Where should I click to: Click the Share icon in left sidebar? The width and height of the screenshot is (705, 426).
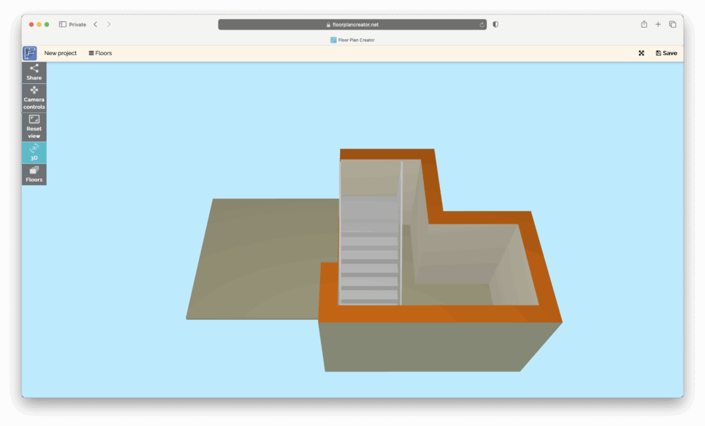(x=34, y=72)
